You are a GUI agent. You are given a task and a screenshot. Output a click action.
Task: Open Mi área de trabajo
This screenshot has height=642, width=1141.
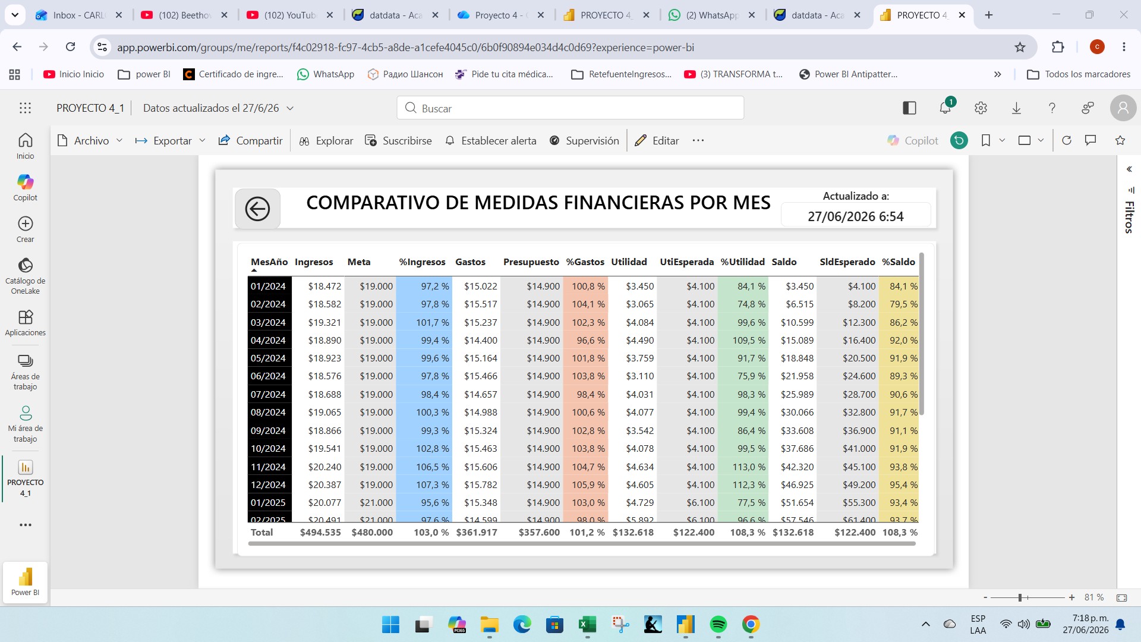click(25, 424)
